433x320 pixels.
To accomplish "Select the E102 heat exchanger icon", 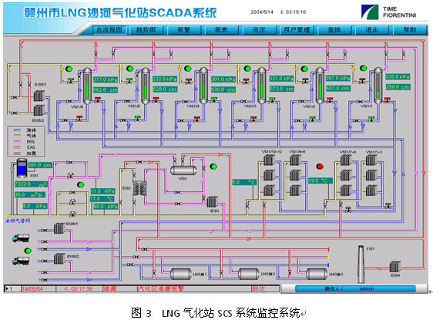I will pyautogui.click(x=139, y=189).
